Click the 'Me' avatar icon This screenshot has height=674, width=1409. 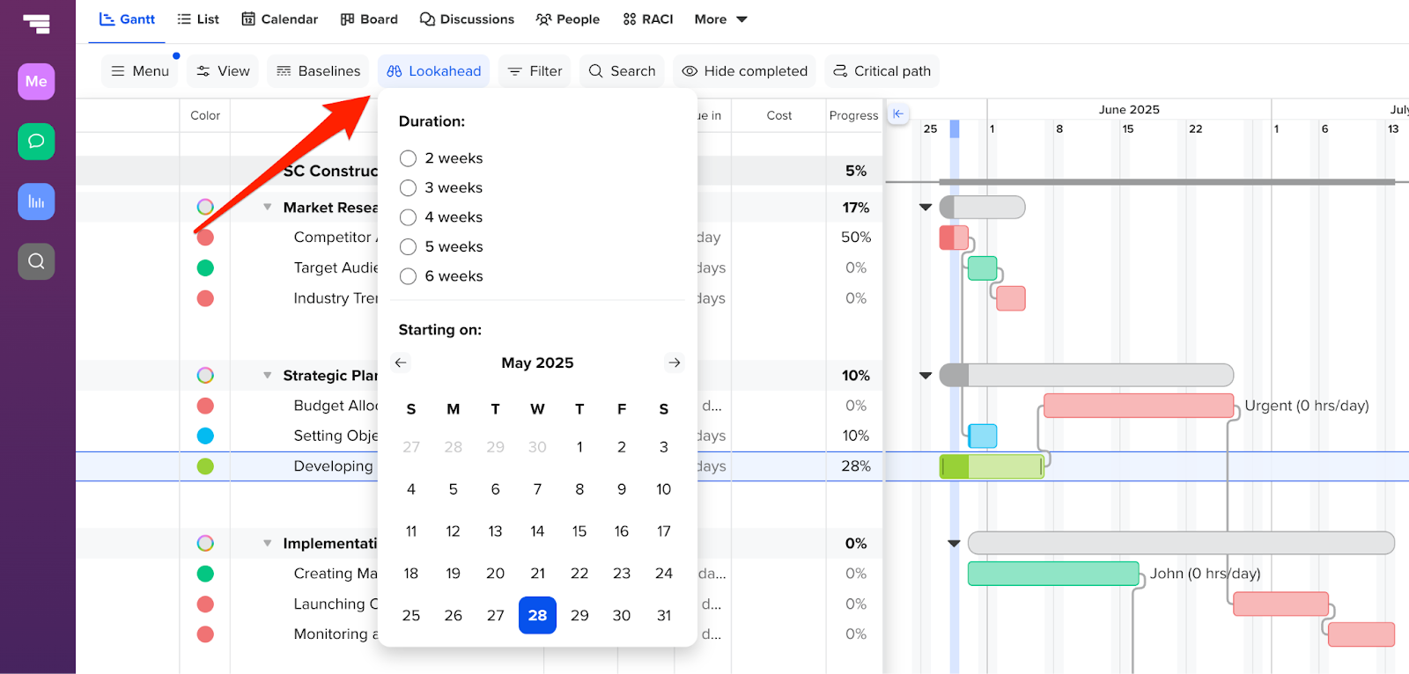(x=36, y=82)
